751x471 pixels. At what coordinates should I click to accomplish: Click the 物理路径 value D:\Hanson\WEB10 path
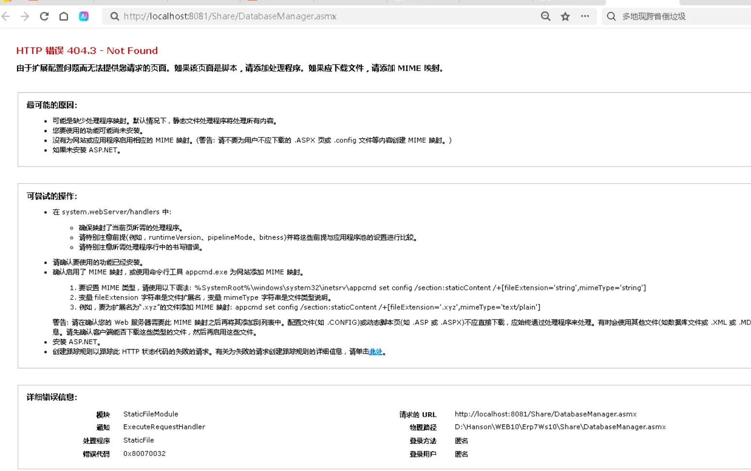tap(560, 427)
